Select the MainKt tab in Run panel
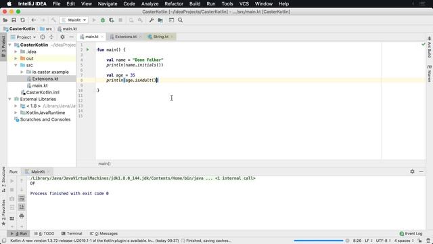Image resolution: width=433 pixels, height=244 pixels. (x=38, y=171)
